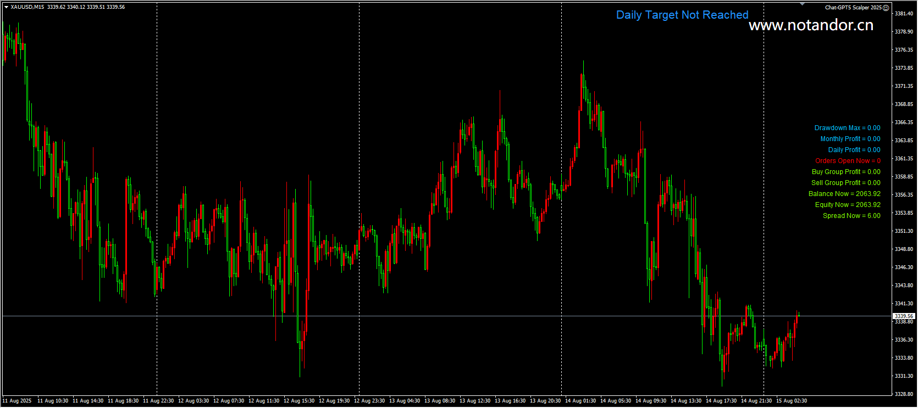Click the 14 Aug 01:30 time label
918x408 pixels.
pyautogui.click(x=580, y=401)
